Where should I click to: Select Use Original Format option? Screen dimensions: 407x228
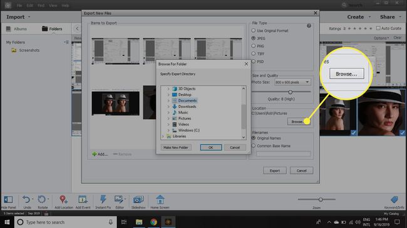tap(254, 31)
